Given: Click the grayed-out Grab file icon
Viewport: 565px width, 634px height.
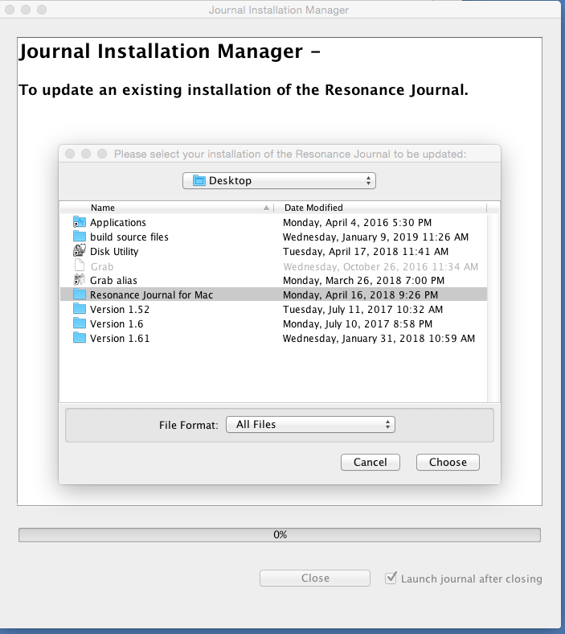Looking at the screenshot, I should click(80, 266).
